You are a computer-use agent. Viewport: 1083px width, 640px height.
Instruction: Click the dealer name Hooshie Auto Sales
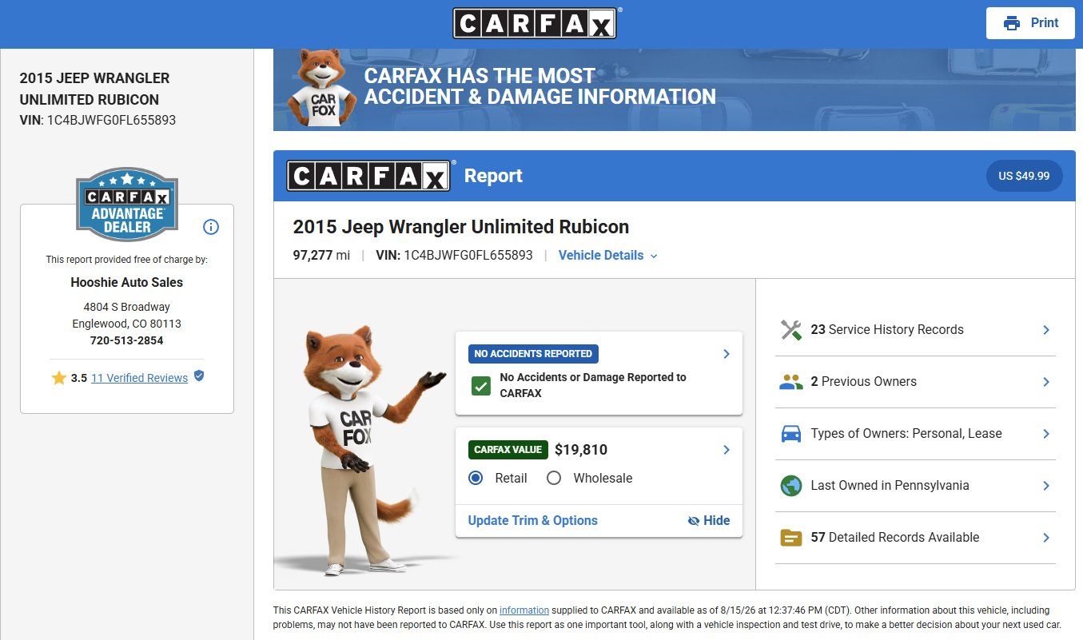click(126, 282)
